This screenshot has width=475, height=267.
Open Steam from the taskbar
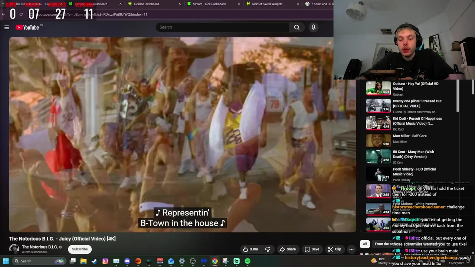94,261
